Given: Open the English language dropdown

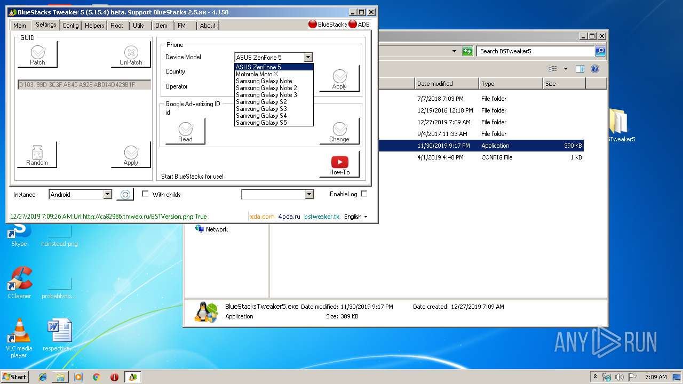Looking at the screenshot, I should pos(356,217).
